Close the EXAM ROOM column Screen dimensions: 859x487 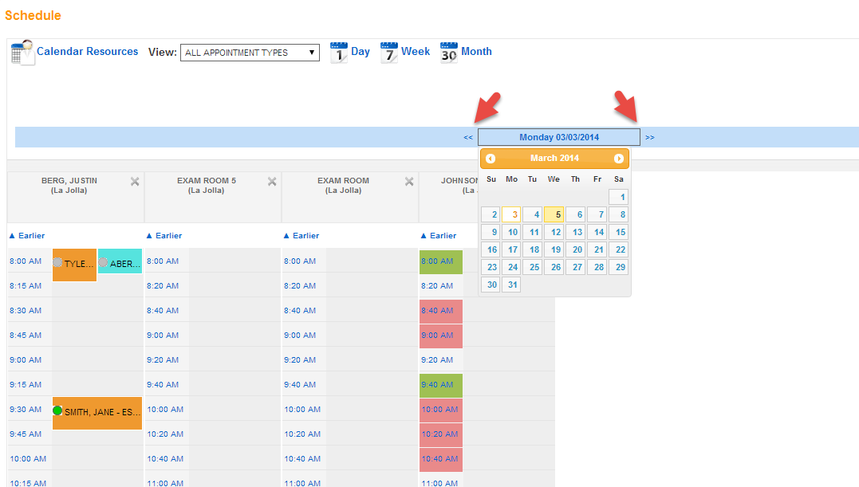coord(409,182)
